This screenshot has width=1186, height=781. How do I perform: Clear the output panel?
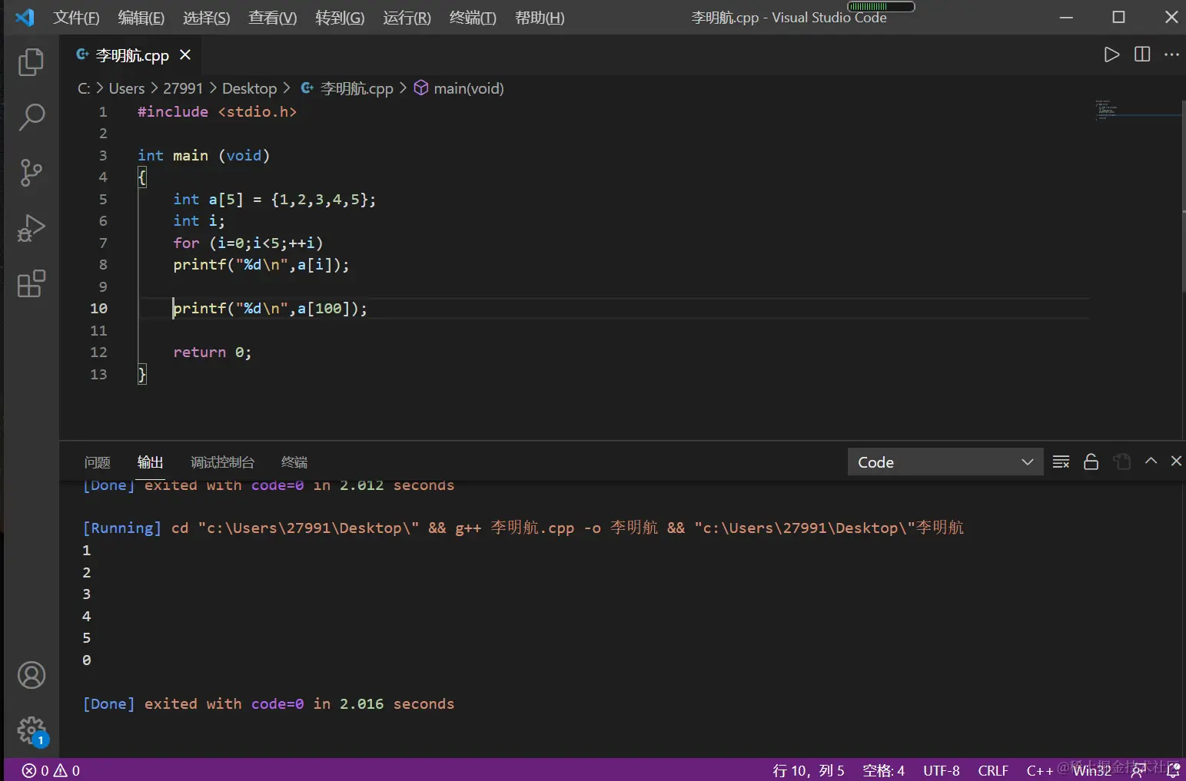[x=1061, y=462]
